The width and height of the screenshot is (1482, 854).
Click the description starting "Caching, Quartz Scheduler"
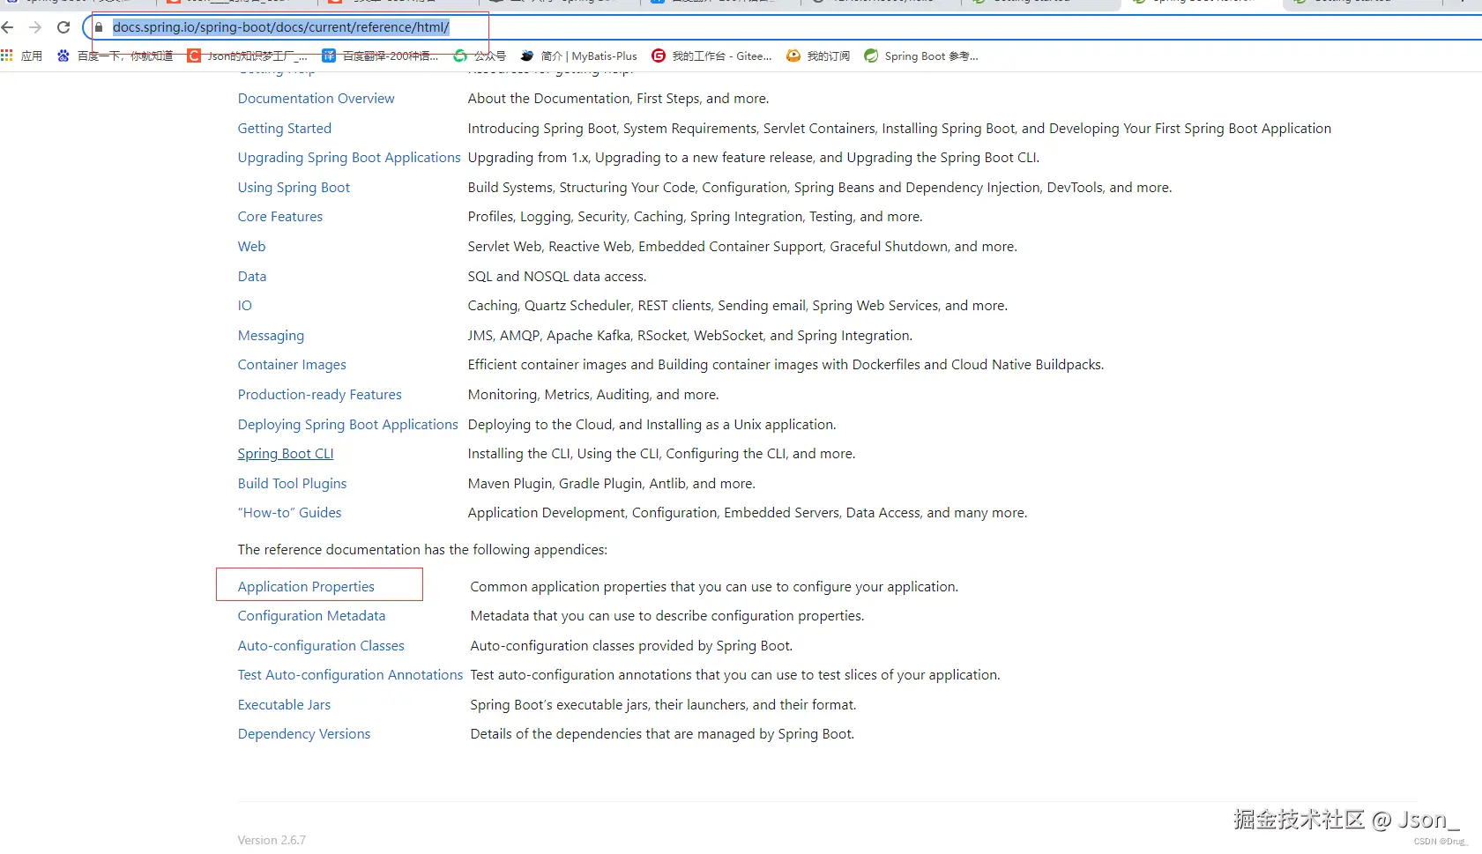click(738, 306)
